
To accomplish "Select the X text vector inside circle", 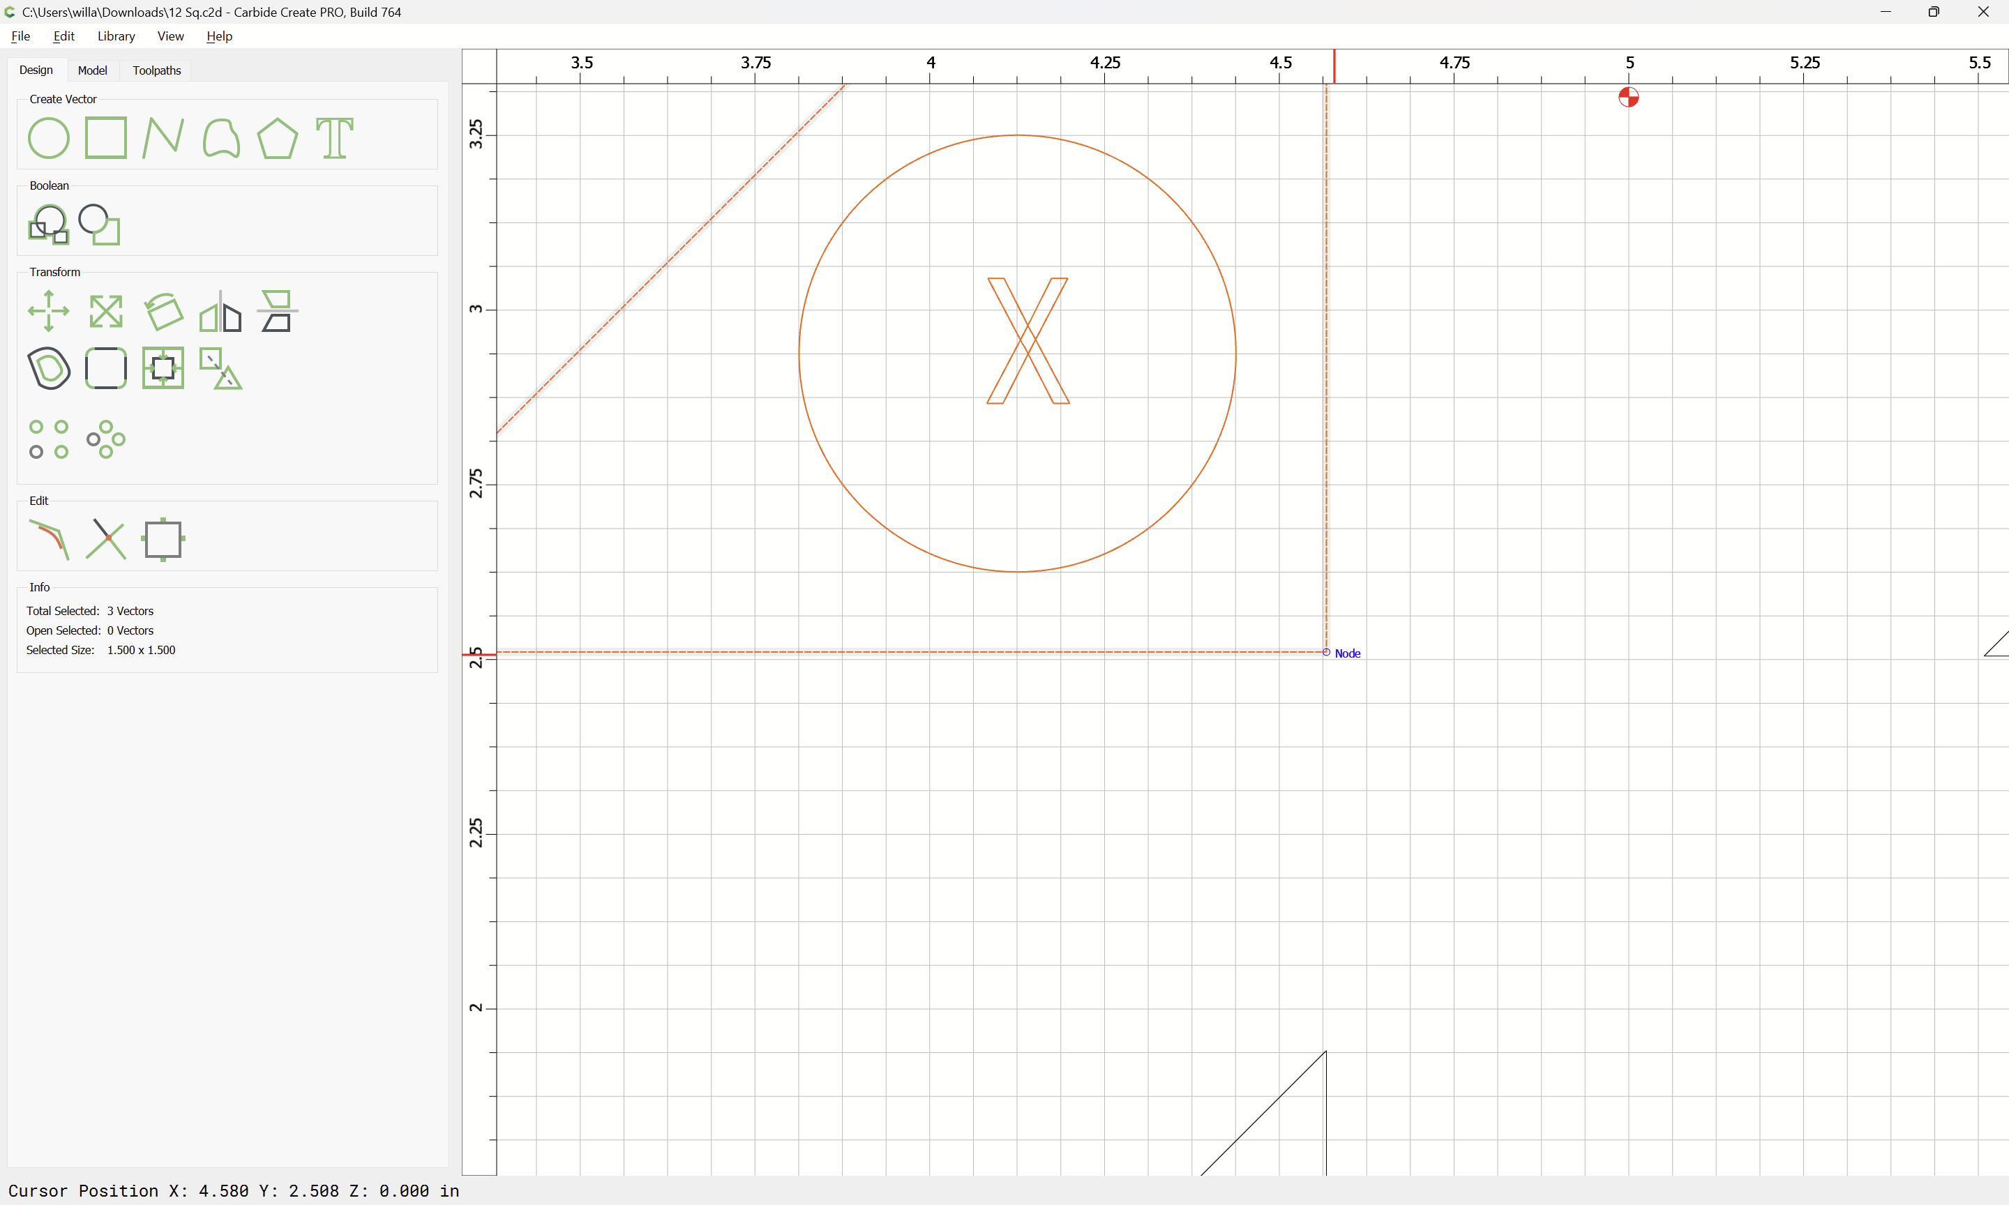I will 1028,340.
